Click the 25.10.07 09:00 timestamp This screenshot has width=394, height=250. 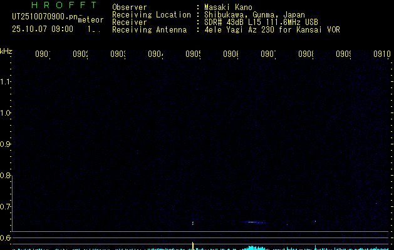(x=43, y=29)
